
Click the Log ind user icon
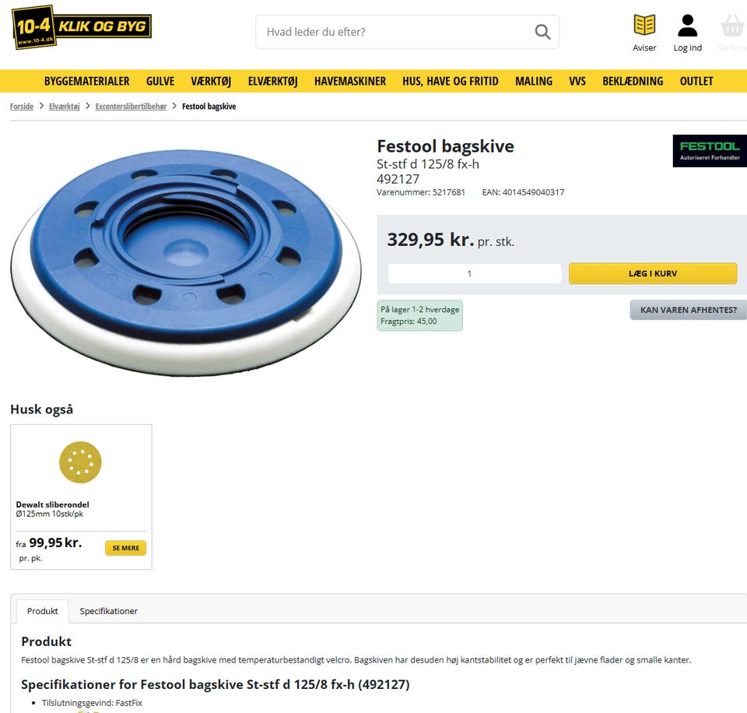[687, 26]
